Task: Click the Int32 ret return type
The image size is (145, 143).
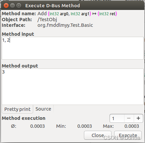Action: (x=107, y=14)
